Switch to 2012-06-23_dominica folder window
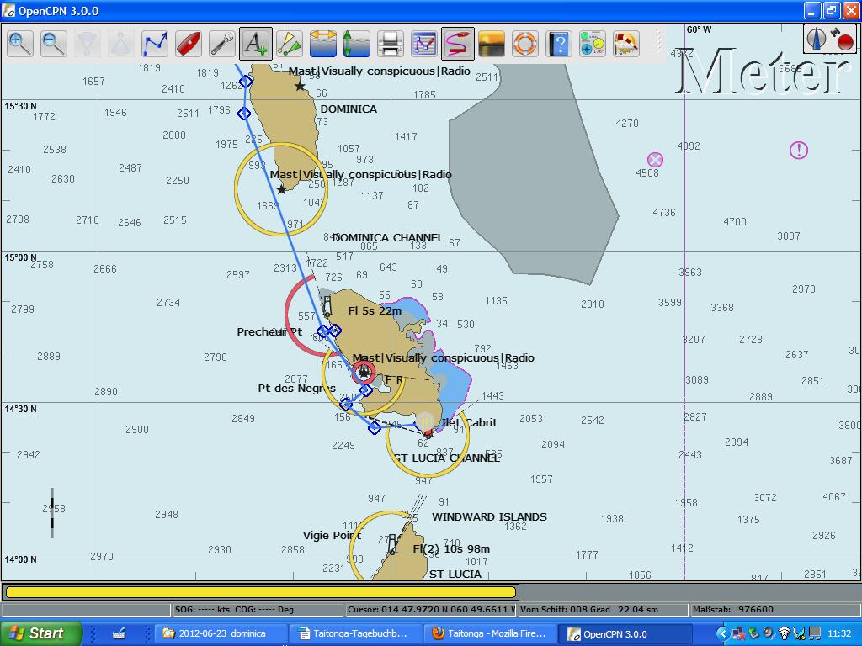This screenshot has width=862, height=646. tap(221, 633)
